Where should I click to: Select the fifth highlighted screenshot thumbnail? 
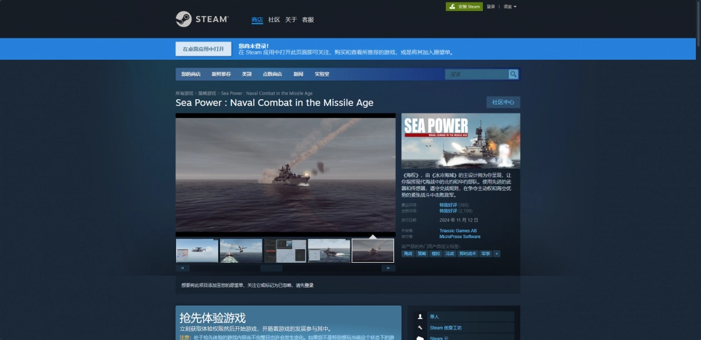(x=373, y=250)
